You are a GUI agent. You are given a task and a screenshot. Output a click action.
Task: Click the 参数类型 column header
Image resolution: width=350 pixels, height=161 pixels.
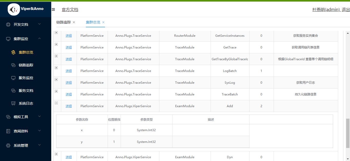point(147,119)
